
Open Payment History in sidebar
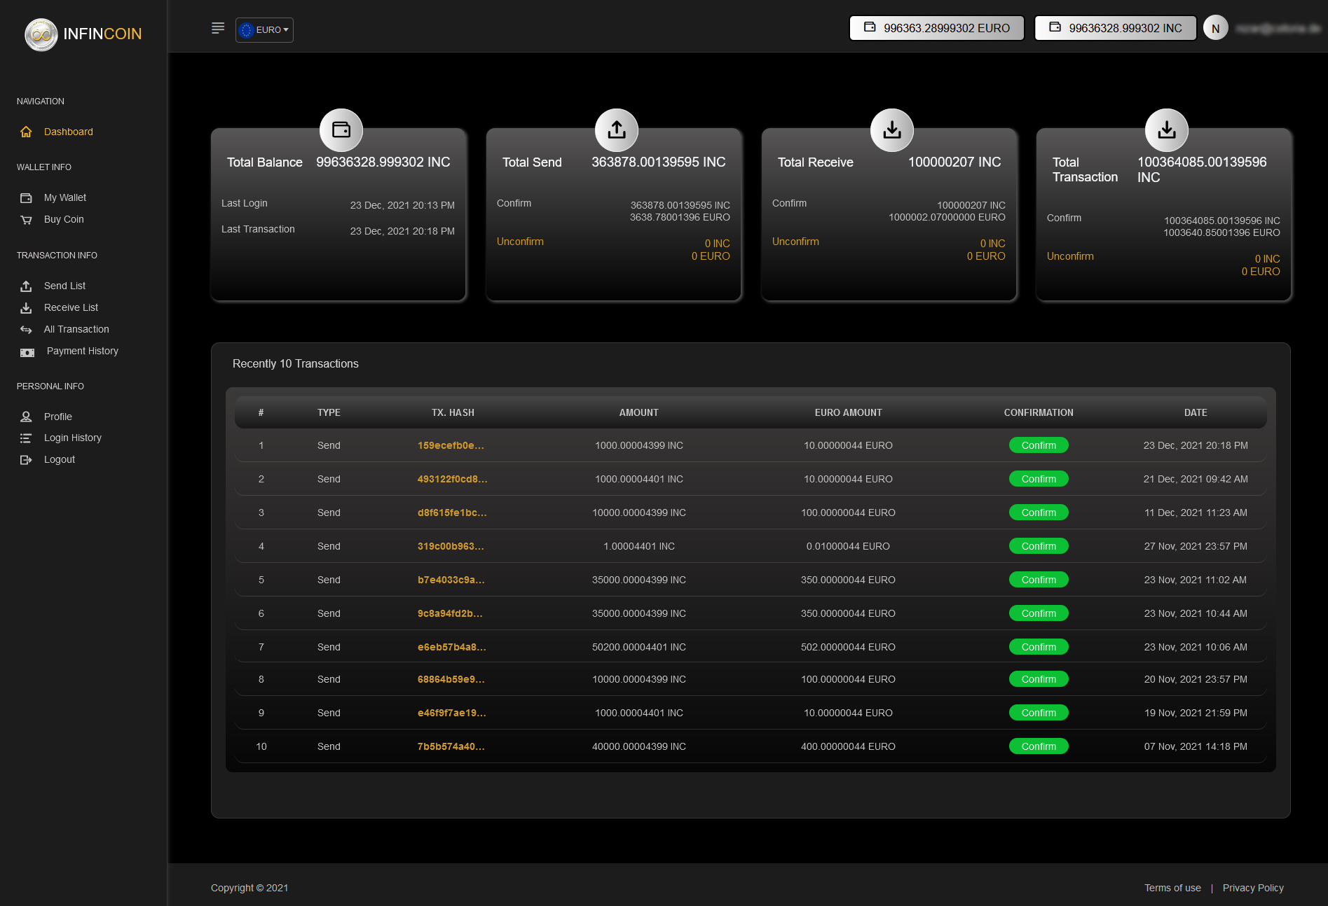click(82, 351)
